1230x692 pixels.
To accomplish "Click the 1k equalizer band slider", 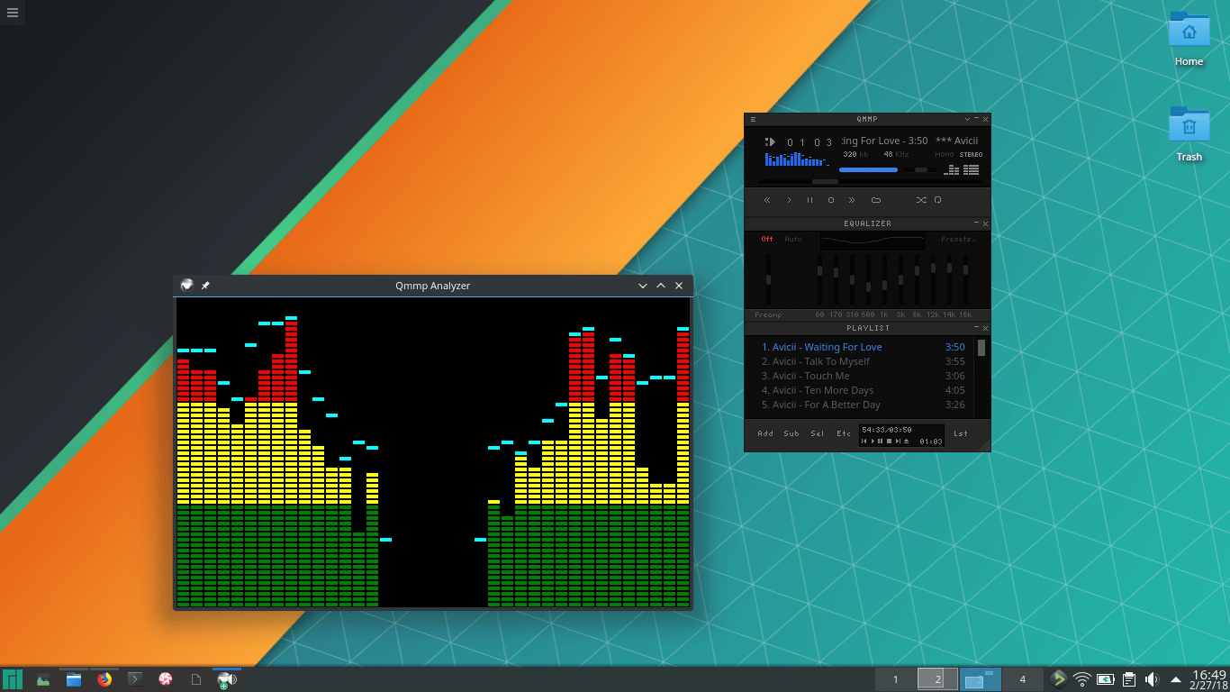I will click(x=884, y=279).
